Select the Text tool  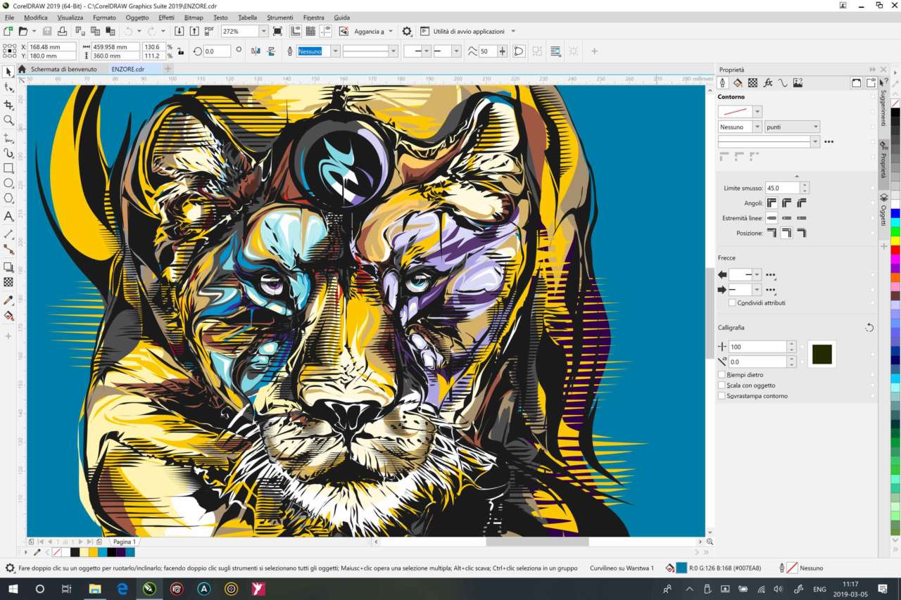pos(8,217)
